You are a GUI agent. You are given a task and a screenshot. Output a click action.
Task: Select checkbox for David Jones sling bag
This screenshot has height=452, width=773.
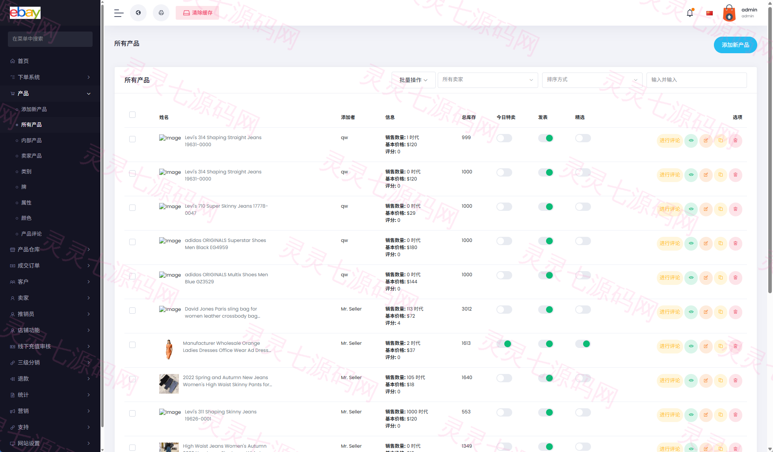(132, 311)
